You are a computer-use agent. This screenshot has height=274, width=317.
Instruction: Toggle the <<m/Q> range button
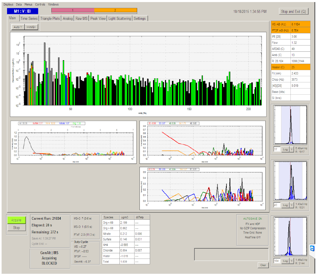tap(31, 27)
